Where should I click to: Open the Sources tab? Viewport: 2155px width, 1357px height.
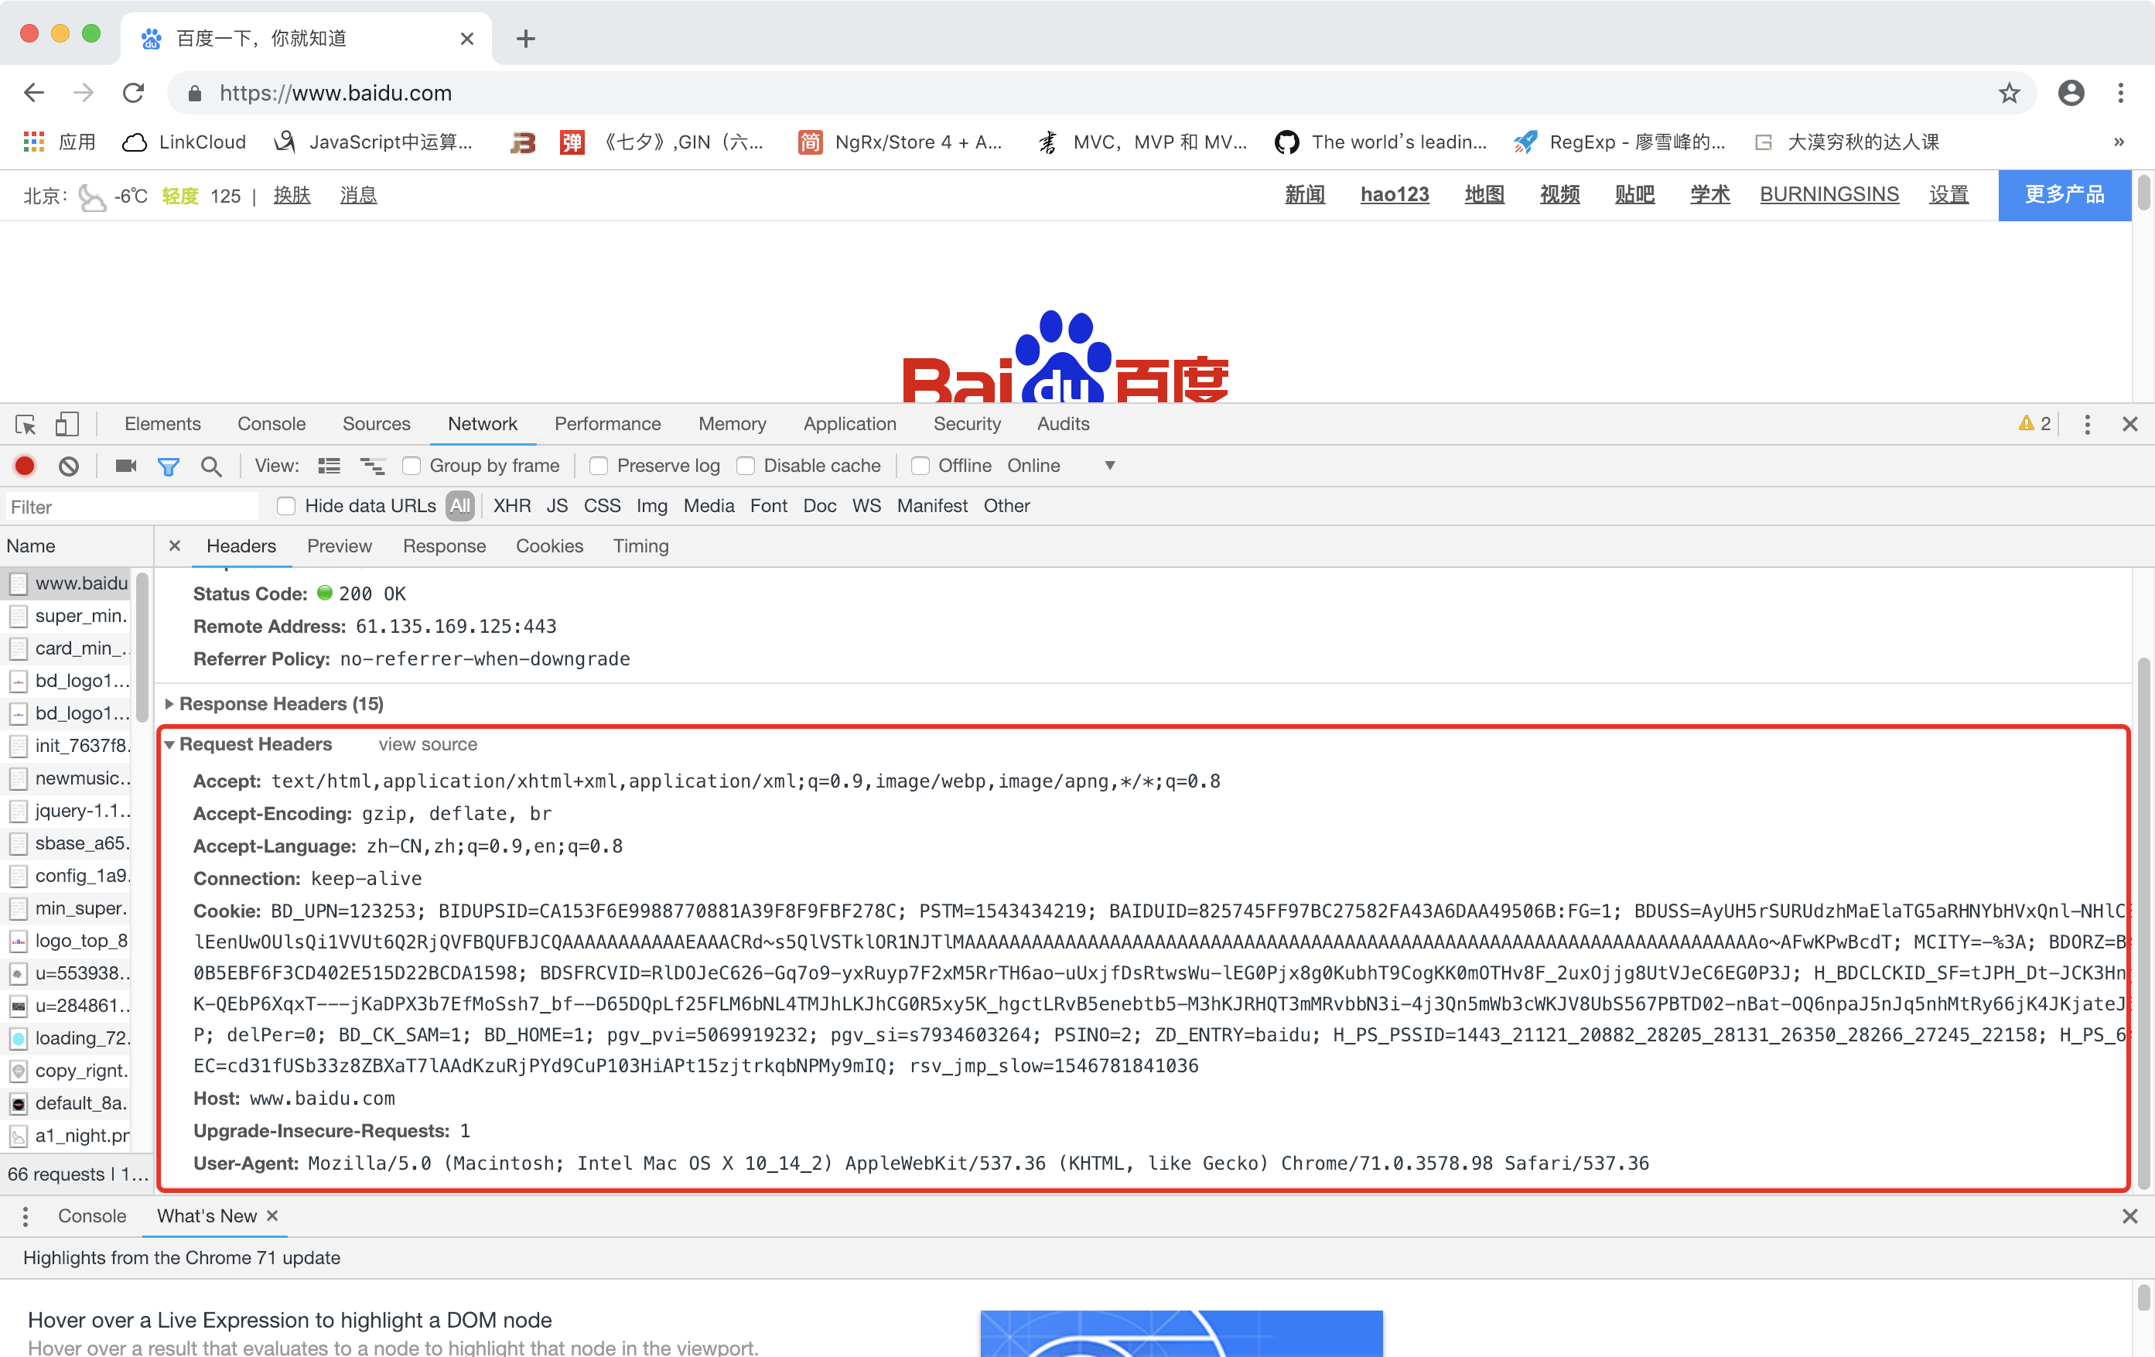click(x=376, y=423)
